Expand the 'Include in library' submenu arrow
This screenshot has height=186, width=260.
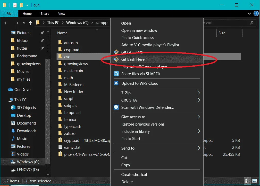pos(199,131)
